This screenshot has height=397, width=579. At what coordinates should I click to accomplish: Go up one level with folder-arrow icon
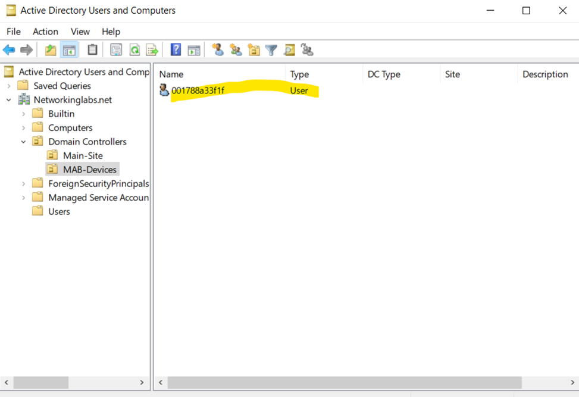[x=51, y=50]
